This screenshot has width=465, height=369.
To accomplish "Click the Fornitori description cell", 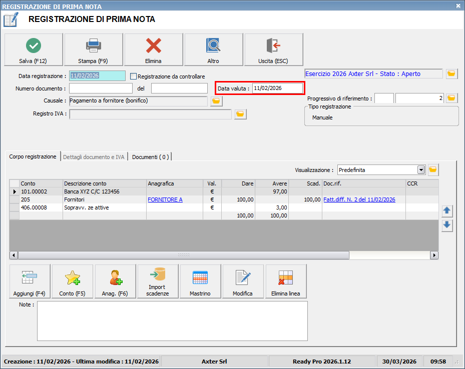I will 105,199.
